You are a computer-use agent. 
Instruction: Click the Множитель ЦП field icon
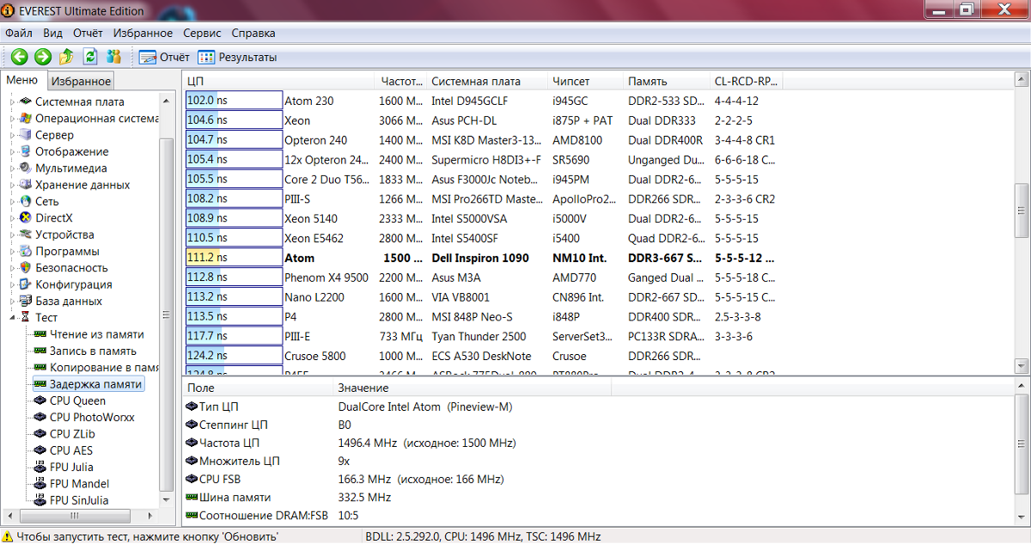coord(192,461)
